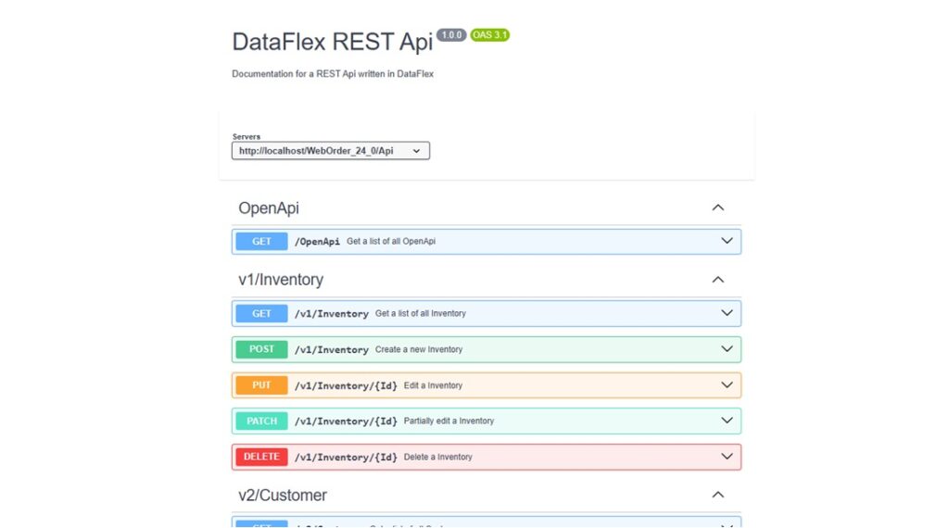
Task: Open the 'Get a list of all Inventory' endpoint
Action: click(x=421, y=314)
